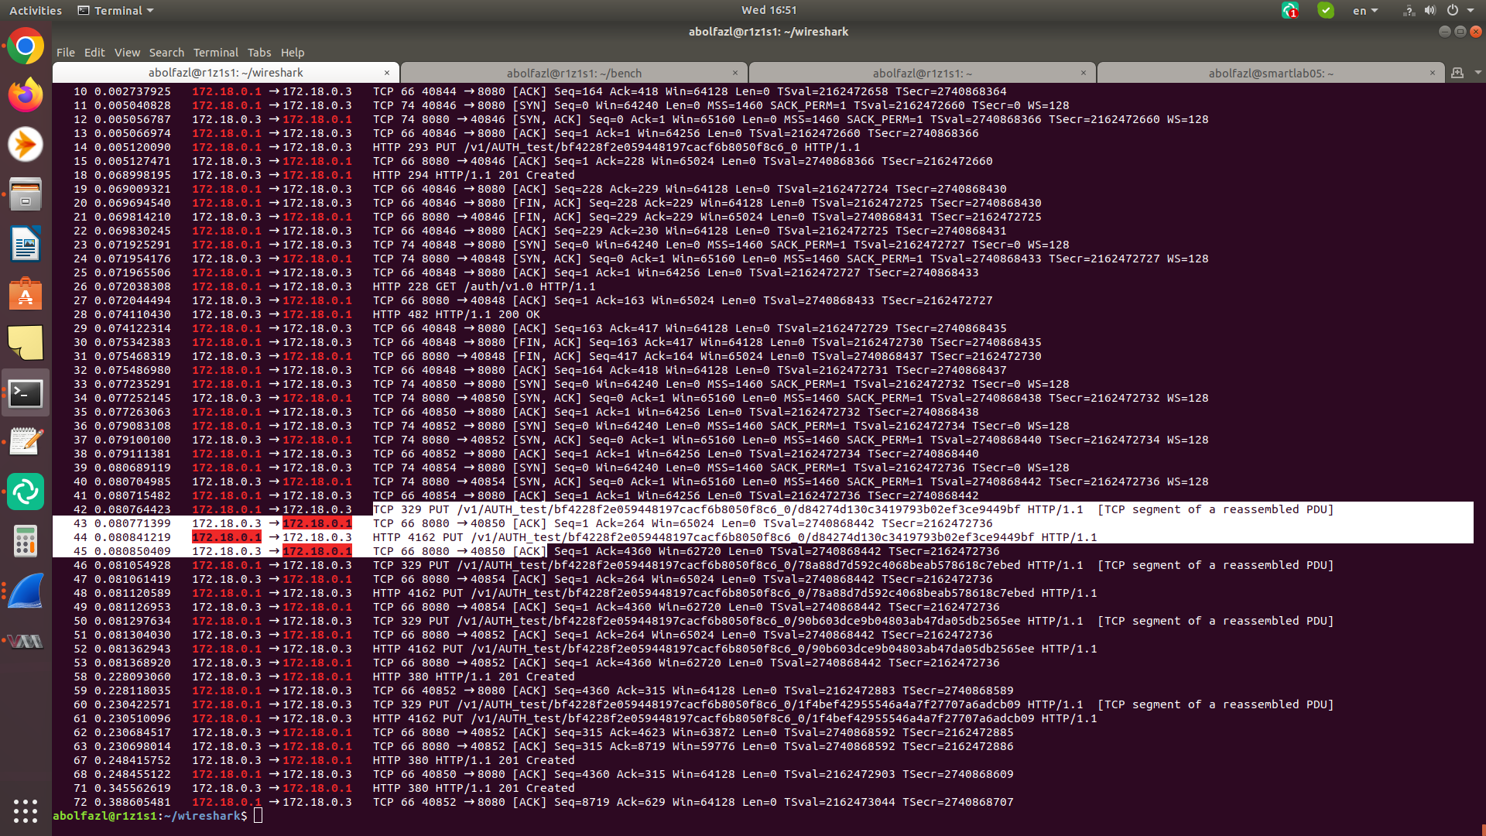Open the Calculator dock icon
Screen dimensions: 1486x836
coord(26,541)
